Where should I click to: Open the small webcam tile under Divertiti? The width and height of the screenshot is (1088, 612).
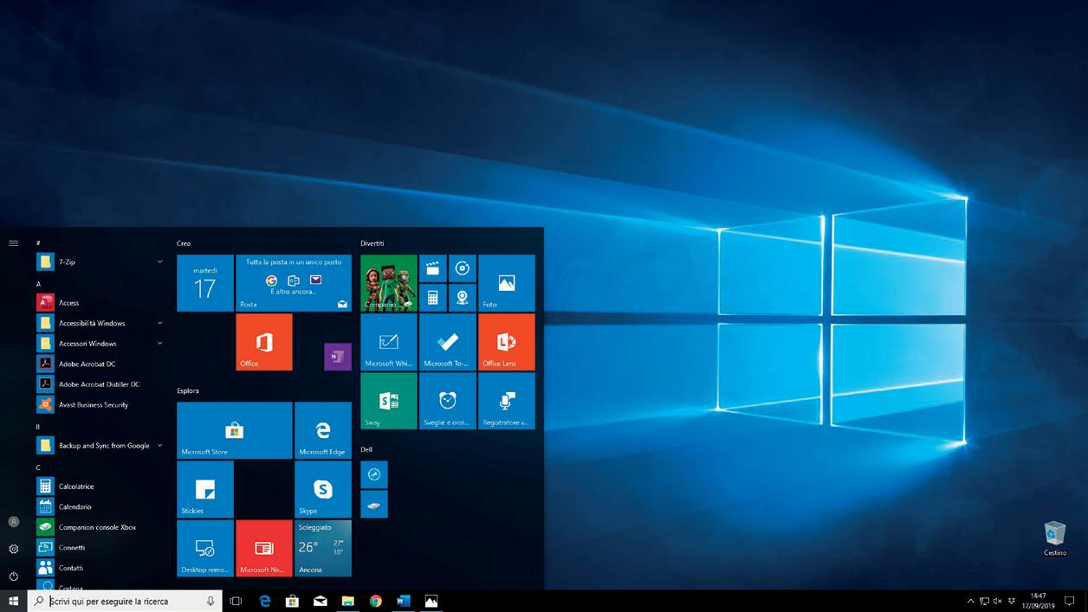coord(463,298)
